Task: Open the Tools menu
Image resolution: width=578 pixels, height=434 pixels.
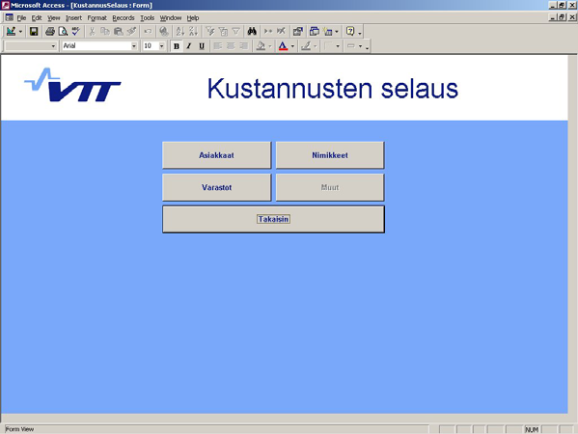Action: 147,17
